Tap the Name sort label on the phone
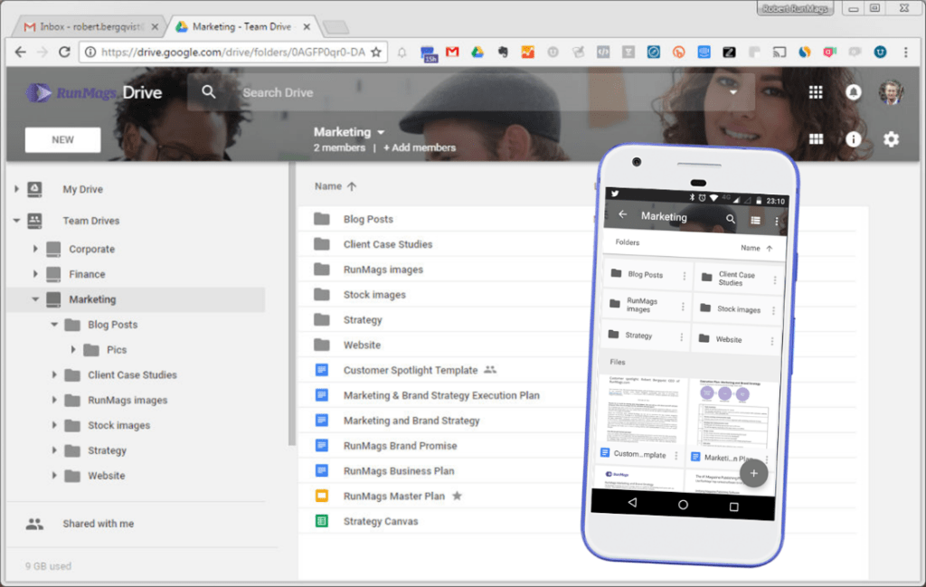 751,248
